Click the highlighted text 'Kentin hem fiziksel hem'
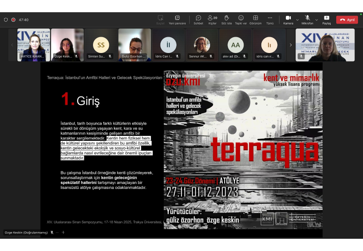363x251 pixels. pos(128,138)
